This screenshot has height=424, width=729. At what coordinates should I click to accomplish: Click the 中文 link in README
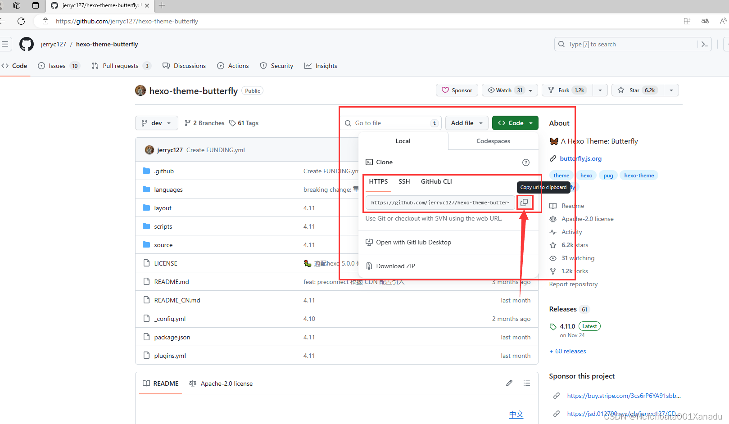516,414
